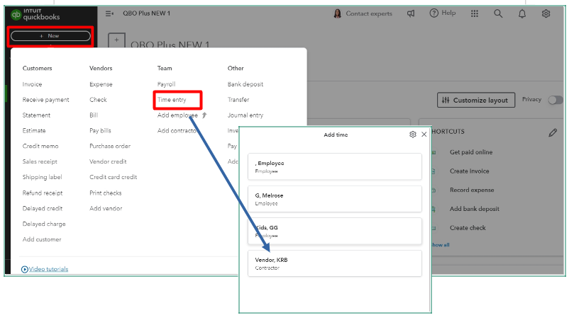Open the apps grid icon

[475, 13]
